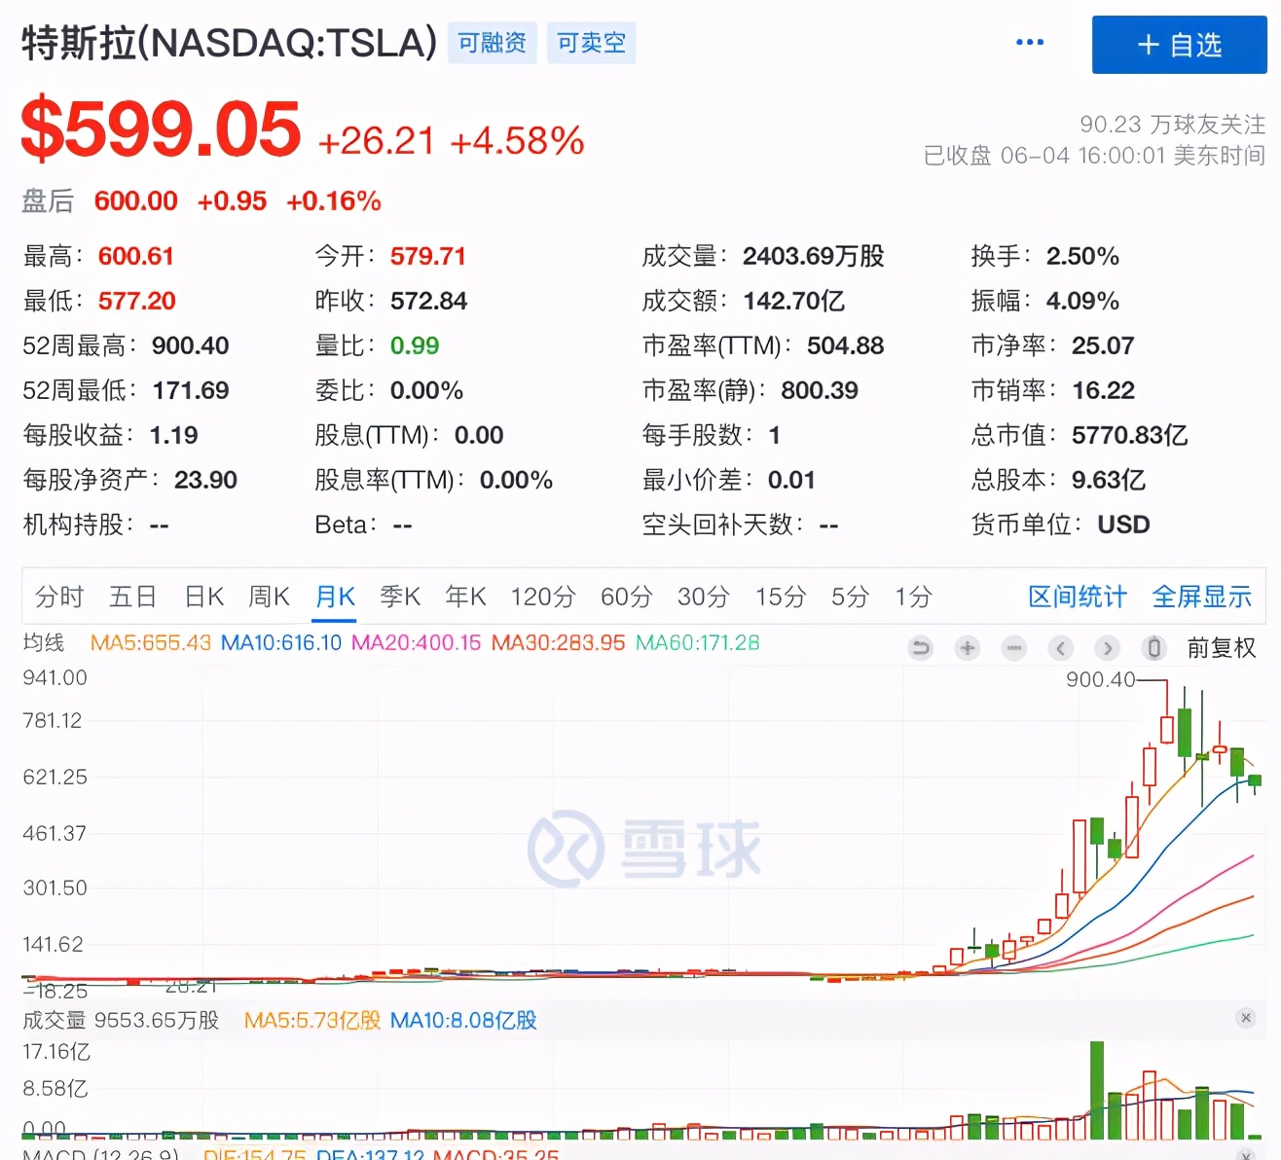Switch to the 30分 chart tab
The width and height of the screenshot is (1281, 1160).
click(x=704, y=597)
